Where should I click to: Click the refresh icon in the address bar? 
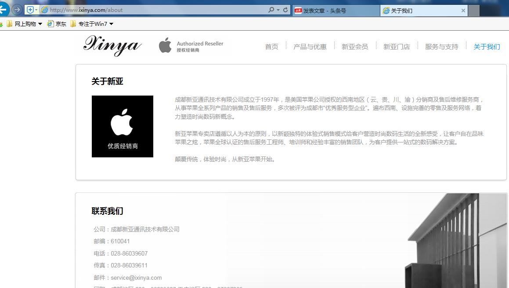[x=285, y=9]
